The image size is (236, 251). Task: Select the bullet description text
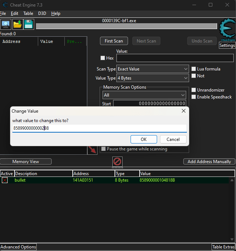(20, 180)
